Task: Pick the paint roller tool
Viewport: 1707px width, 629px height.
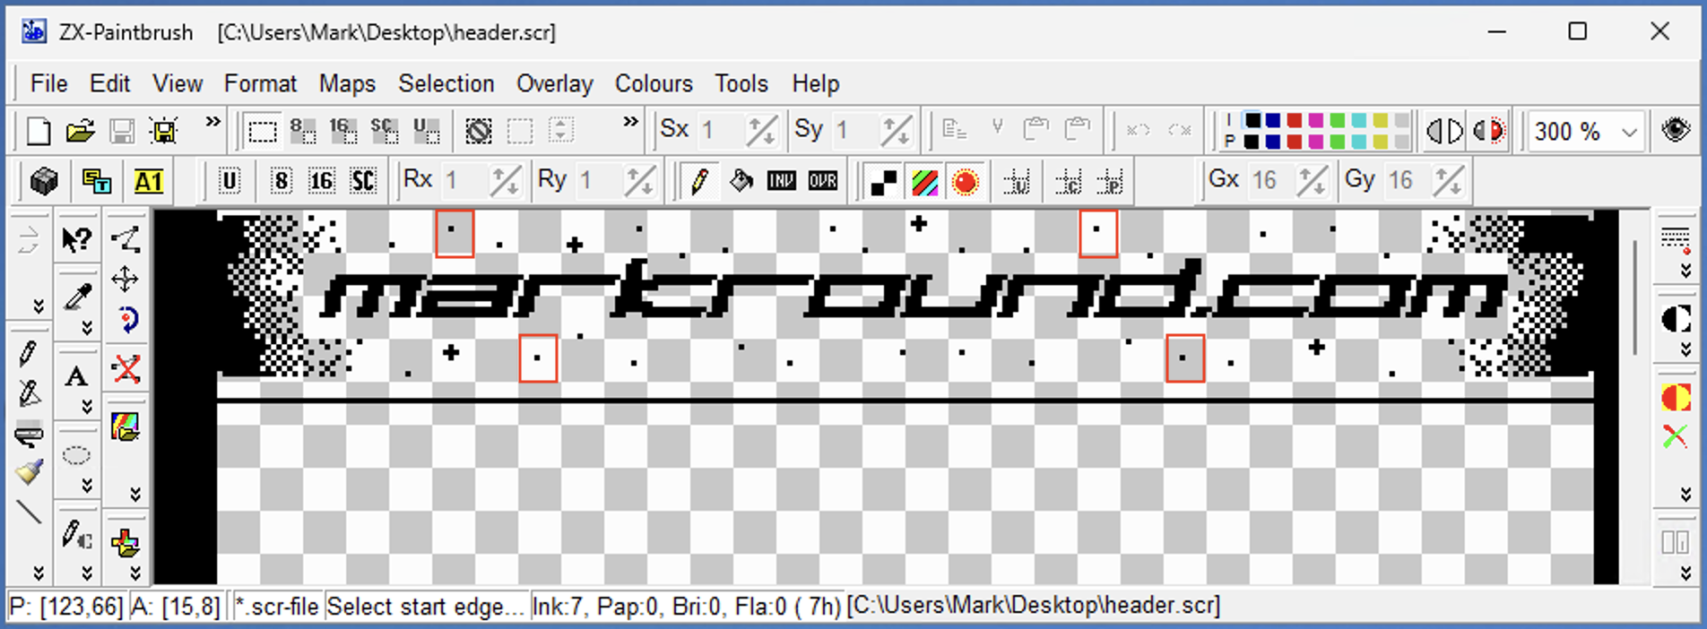Action: [x=30, y=435]
